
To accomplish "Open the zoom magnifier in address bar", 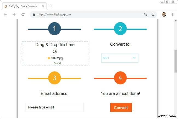I will tap(145, 15).
